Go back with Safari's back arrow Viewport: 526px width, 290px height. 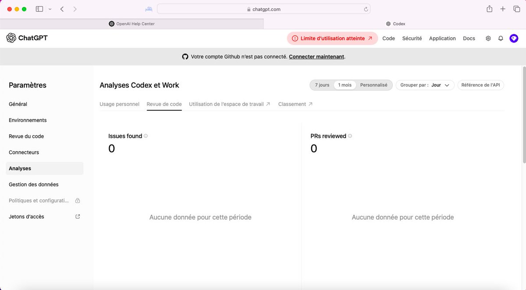tap(62, 9)
